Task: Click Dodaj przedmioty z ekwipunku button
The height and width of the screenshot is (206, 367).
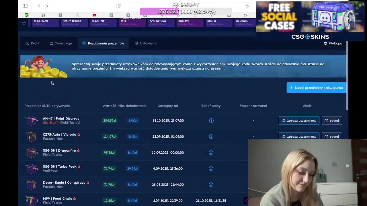Action: 316,88
